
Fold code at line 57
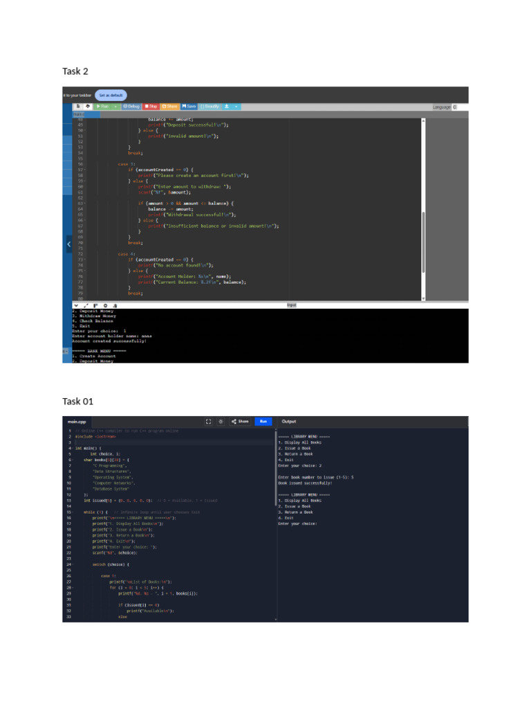click(84, 170)
